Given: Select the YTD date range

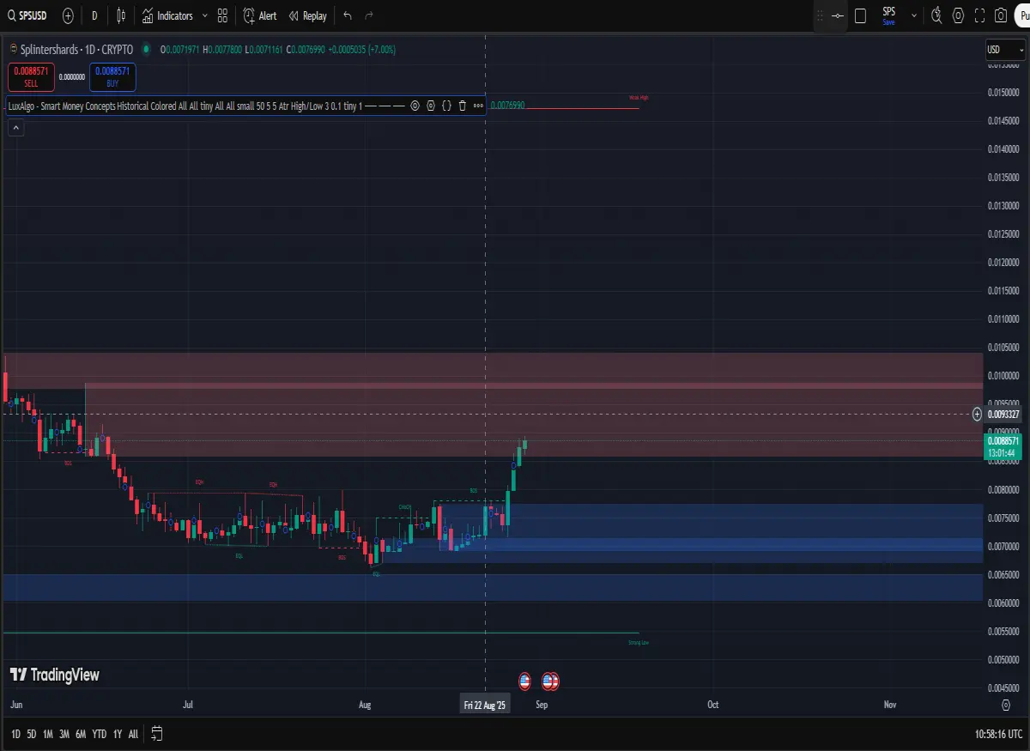Looking at the screenshot, I should pos(100,735).
